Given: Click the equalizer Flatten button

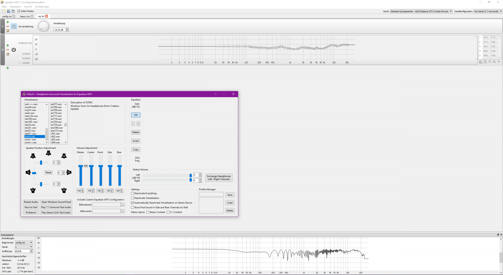Looking at the screenshot, I should point(136,132).
